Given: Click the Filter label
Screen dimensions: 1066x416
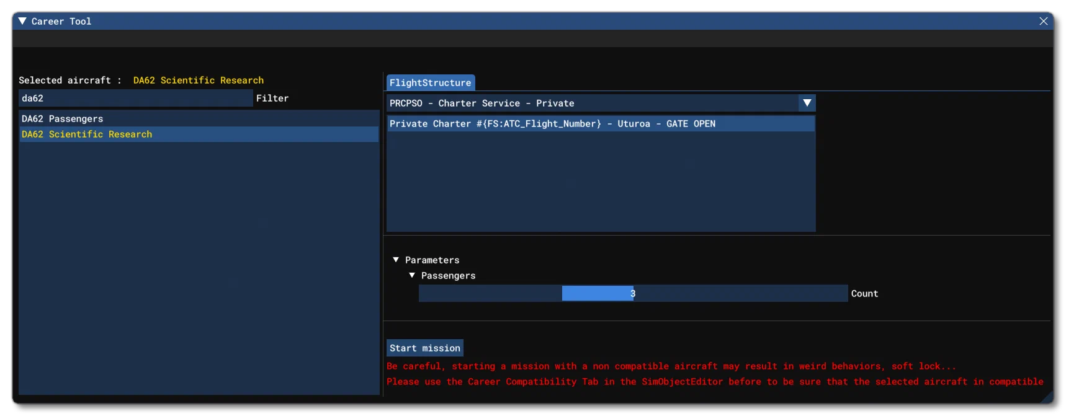Looking at the screenshot, I should 272,98.
